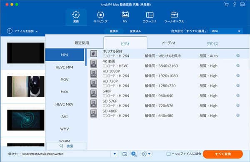
Task: Select the second video thumbnail with speaker
Action: click(x=26, y=87)
